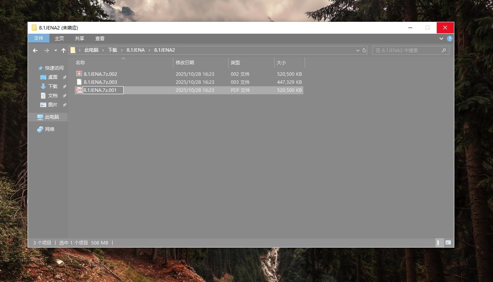Open Explorer help question mark icon
493x282 pixels.
point(450,39)
